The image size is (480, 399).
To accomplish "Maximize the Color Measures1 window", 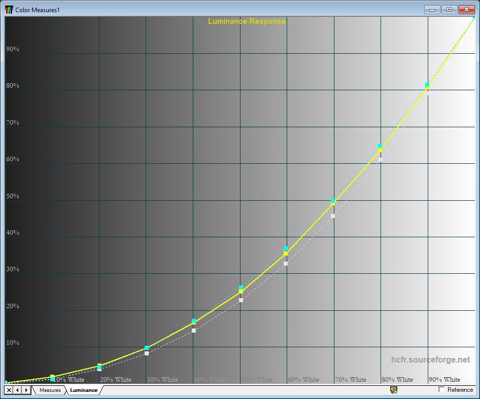I will tap(449, 9).
